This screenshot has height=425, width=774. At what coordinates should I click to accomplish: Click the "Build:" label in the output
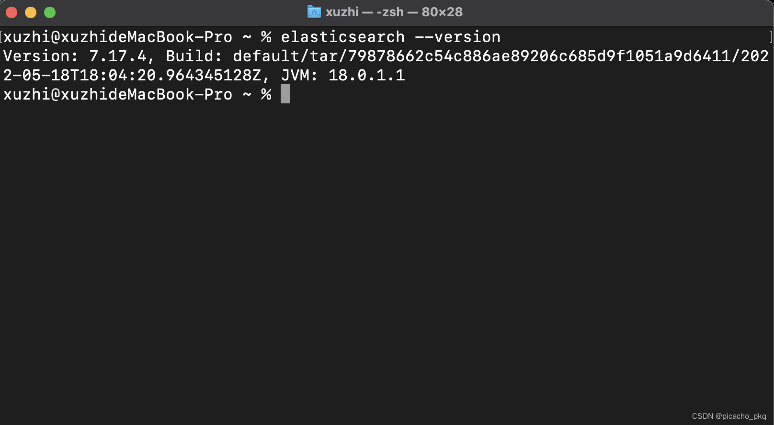(194, 56)
